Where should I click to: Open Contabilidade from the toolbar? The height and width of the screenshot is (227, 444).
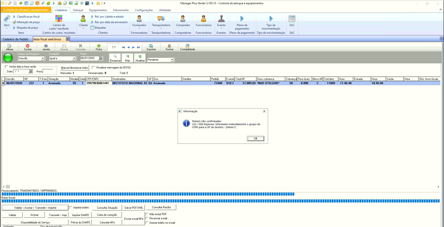pos(187,46)
